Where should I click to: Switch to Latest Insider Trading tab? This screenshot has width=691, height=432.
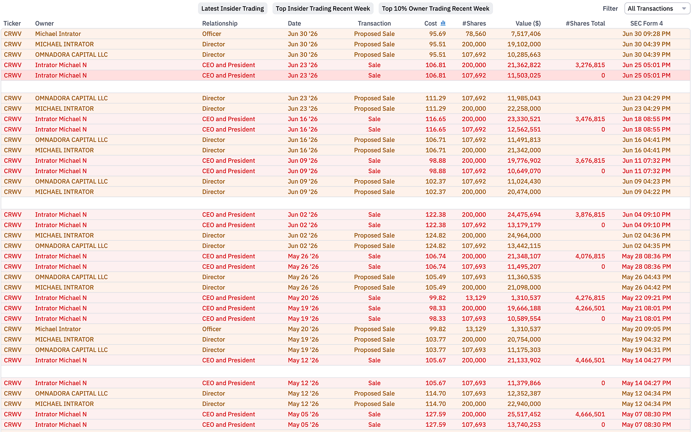click(x=233, y=9)
